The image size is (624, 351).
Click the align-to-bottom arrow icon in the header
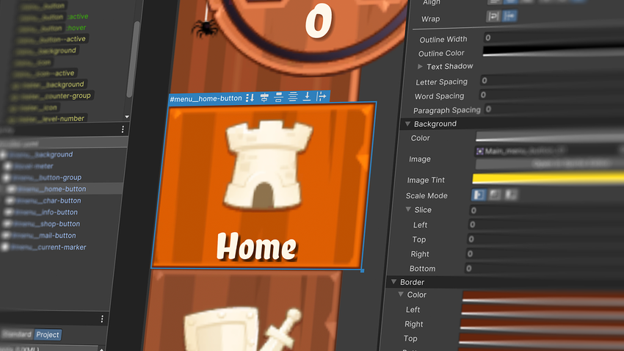[307, 96]
